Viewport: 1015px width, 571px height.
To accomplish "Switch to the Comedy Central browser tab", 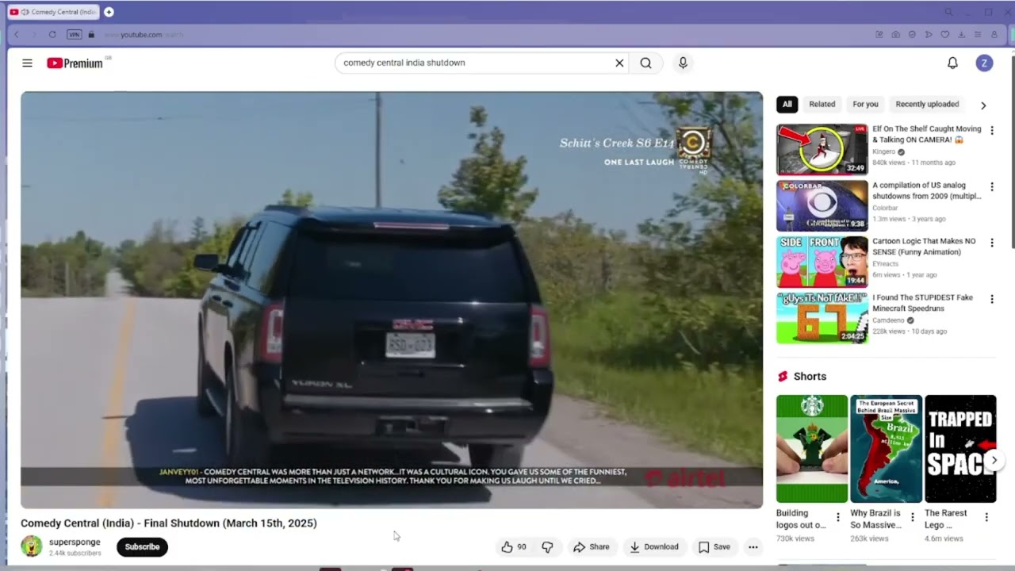I will 53,12.
